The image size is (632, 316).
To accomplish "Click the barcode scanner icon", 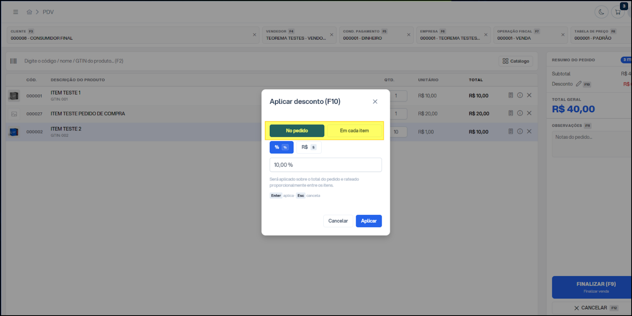I will click(14, 61).
